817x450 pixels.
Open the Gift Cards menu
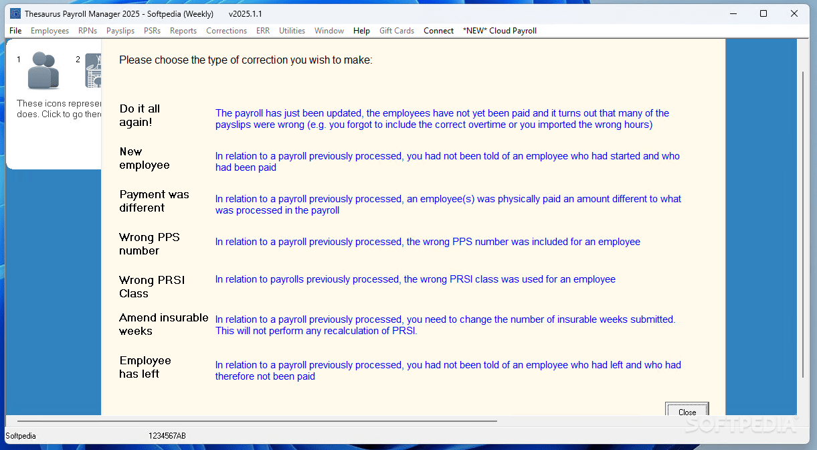(x=396, y=30)
